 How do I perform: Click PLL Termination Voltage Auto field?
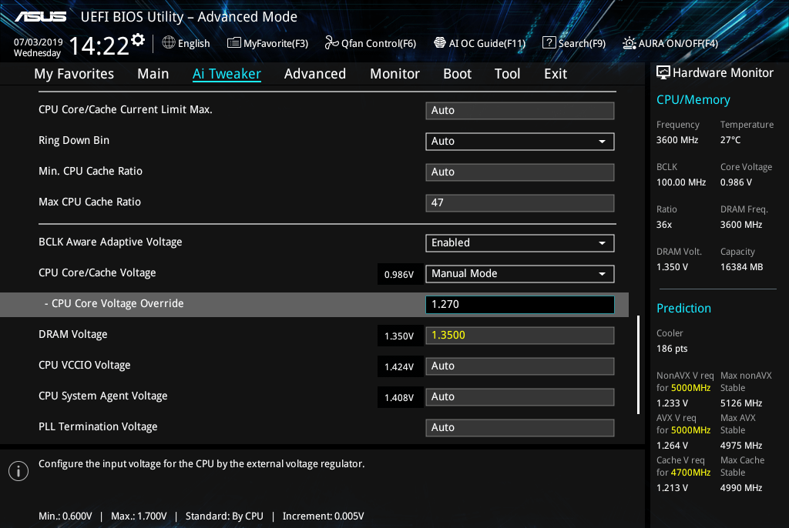(x=520, y=427)
